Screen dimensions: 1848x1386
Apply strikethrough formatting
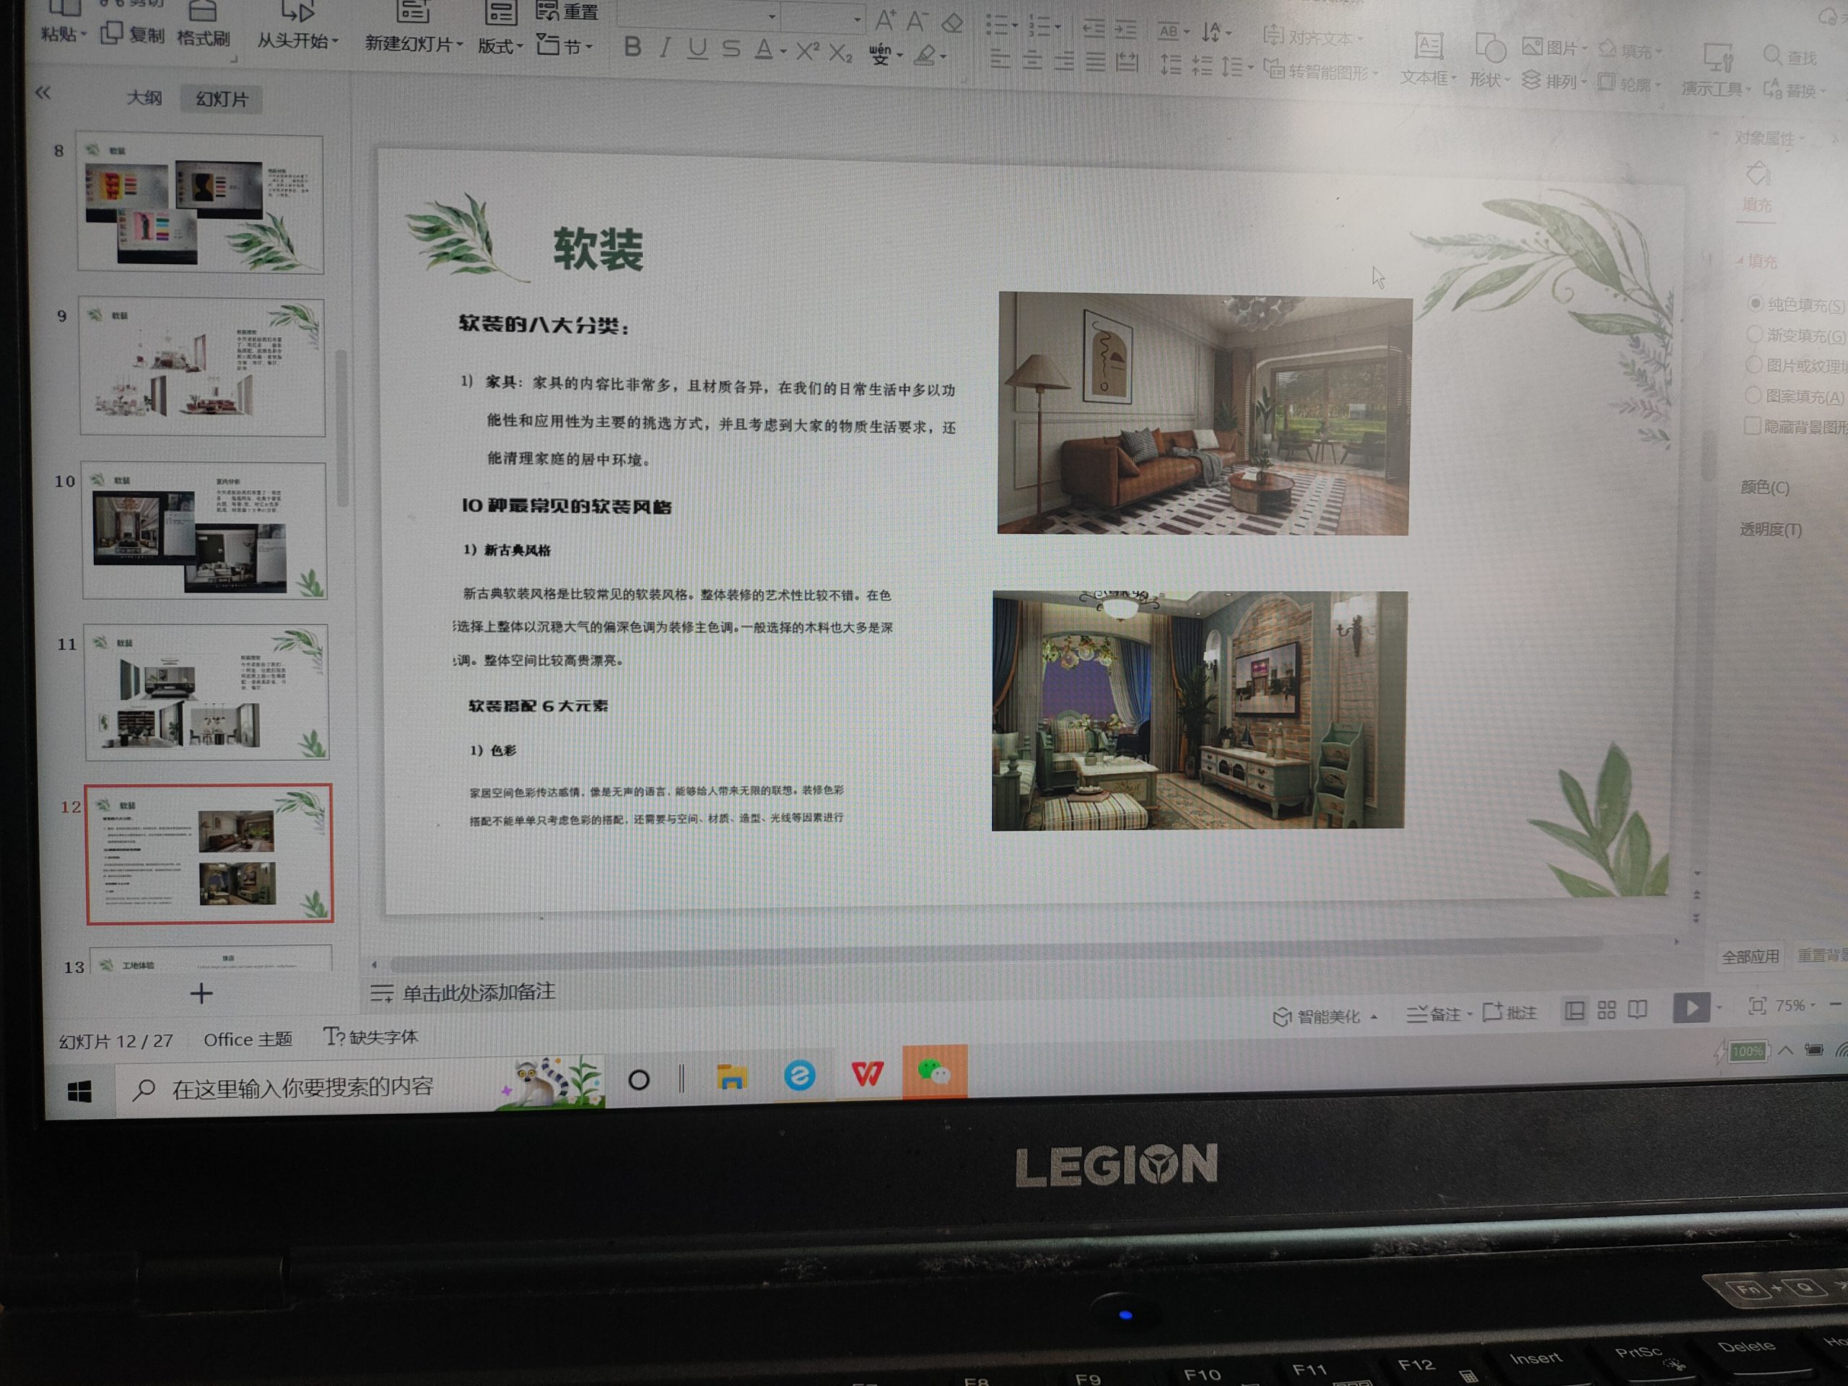click(731, 49)
